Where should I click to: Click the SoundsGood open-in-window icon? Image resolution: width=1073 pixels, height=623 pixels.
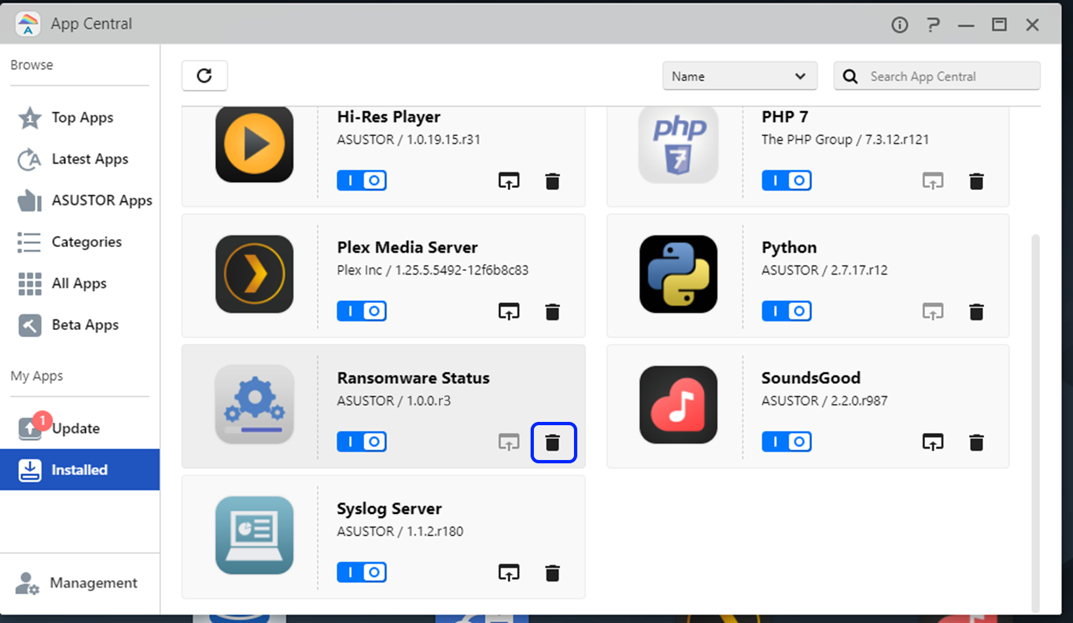933,442
